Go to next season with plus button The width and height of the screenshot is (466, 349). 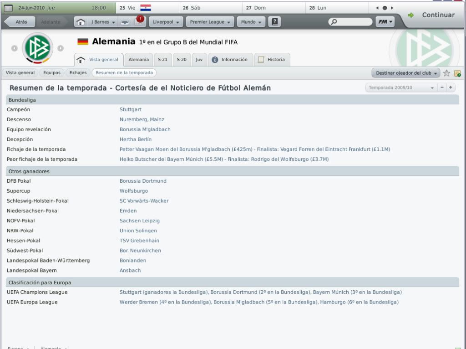pyautogui.click(x=451, y=87)
